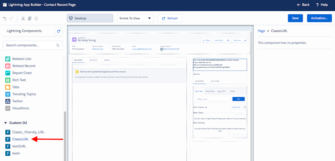Select the Related Record component icon
335x161 pixels.
point(8,66)
